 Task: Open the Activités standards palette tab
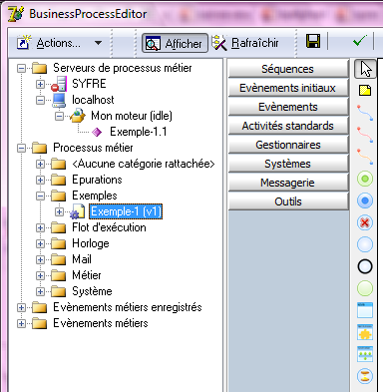click(x=288, y=126)
